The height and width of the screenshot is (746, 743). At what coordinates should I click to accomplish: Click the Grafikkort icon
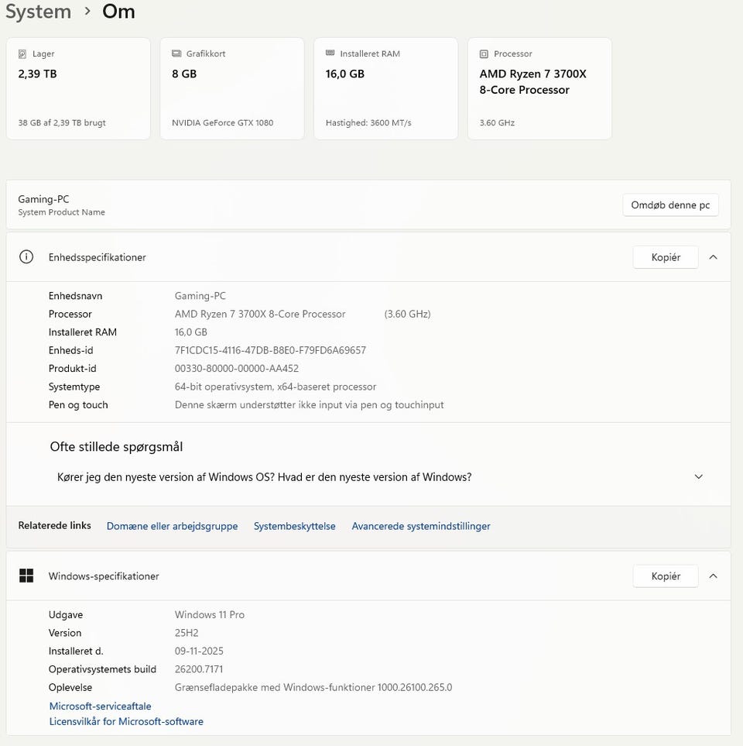176,54
